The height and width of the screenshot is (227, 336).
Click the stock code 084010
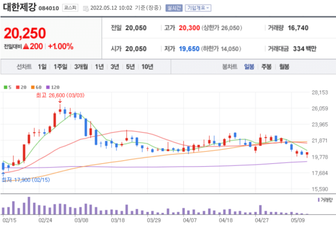[x=49, y=8]
